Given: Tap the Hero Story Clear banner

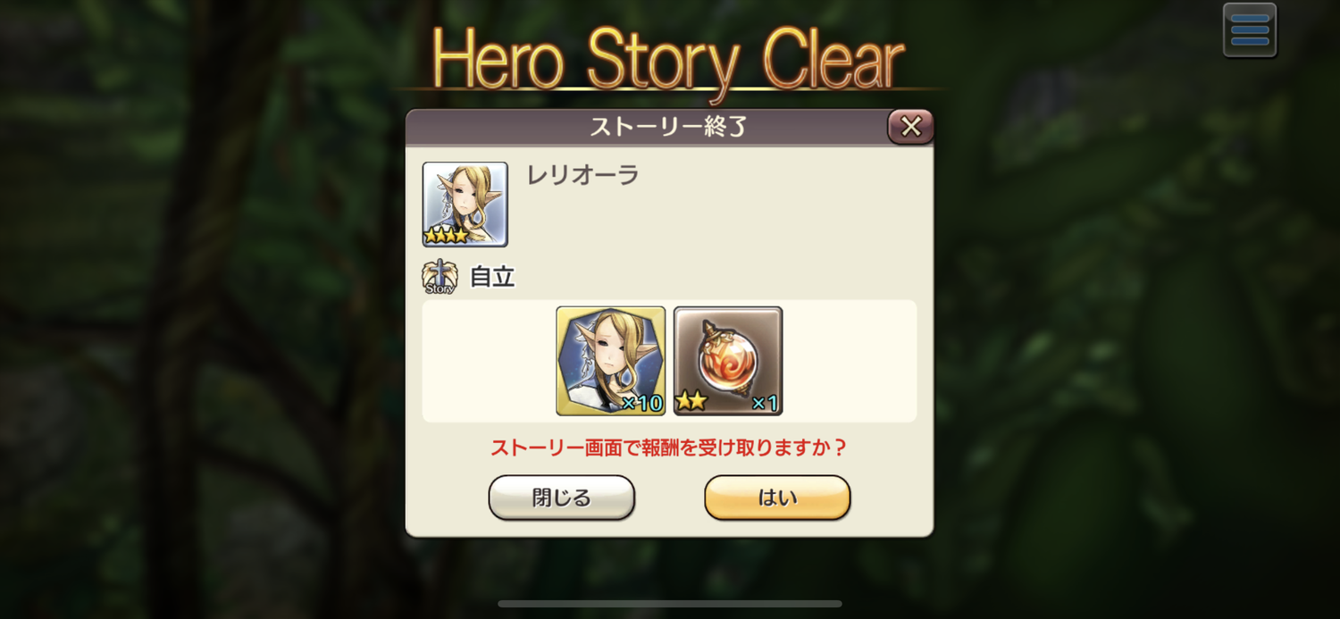Looking at the screenshot, I should [x=668, y=61].
